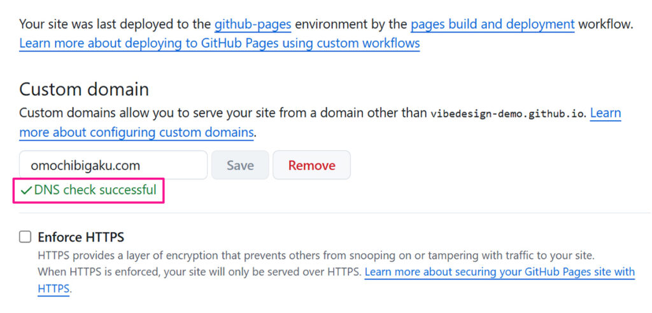The height and width of the screenshot is (313, 652).
Task: Learn more about deploying using custom workflows
Action: pyautogui.click(x=219, y=43)
